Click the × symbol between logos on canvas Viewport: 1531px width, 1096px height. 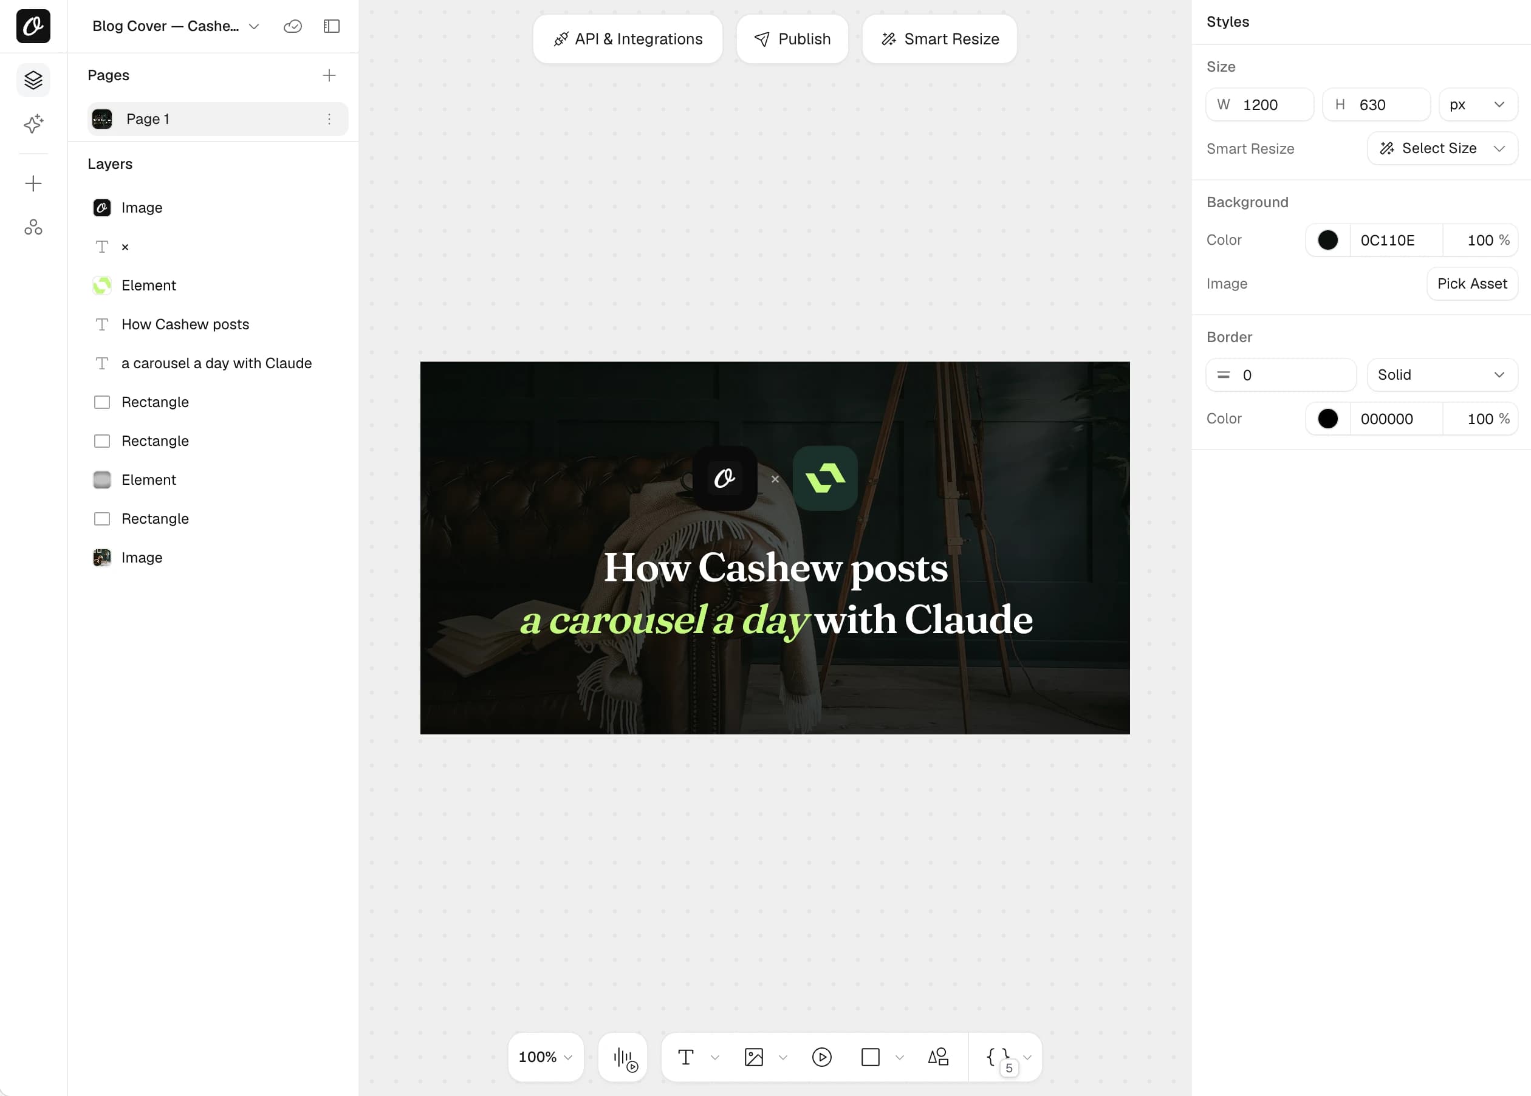[775, 479]
